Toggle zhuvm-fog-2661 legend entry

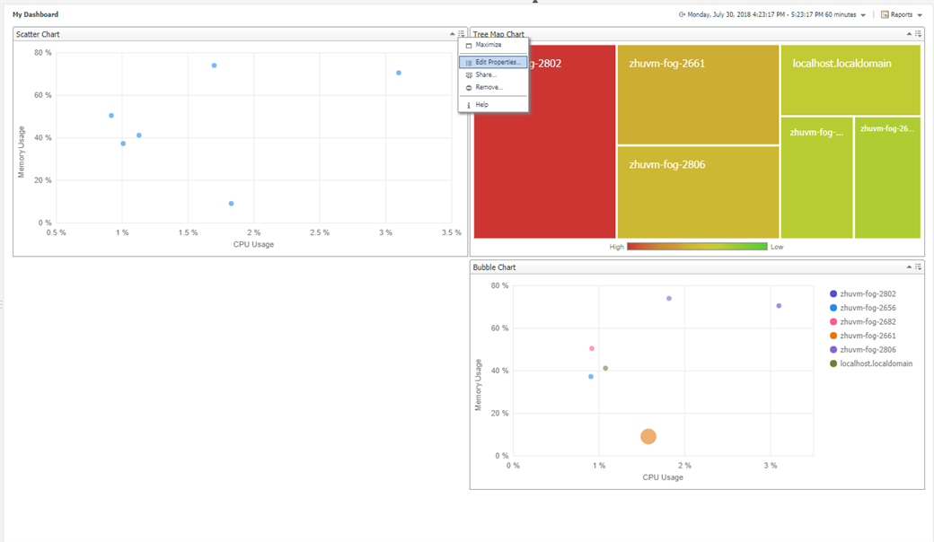click(x=862, y=336)
